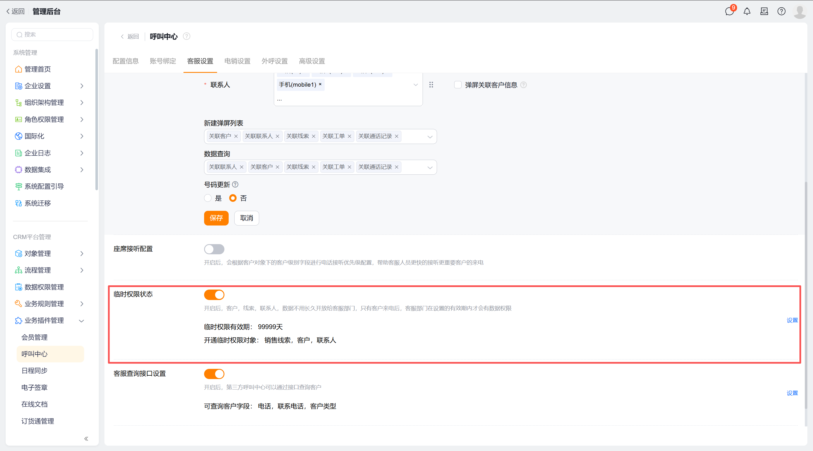Open the 新建弹屏列表 dropdown arrow
This screenshot has width=813, height=451.
click(x=430, y=137)
